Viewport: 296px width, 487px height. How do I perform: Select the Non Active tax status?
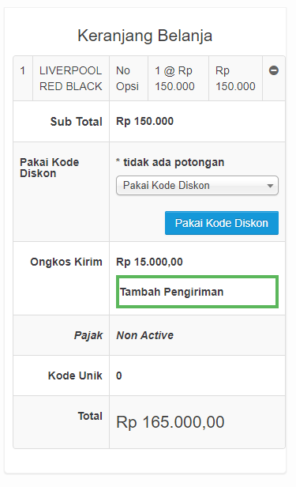(x=144, y=335)
